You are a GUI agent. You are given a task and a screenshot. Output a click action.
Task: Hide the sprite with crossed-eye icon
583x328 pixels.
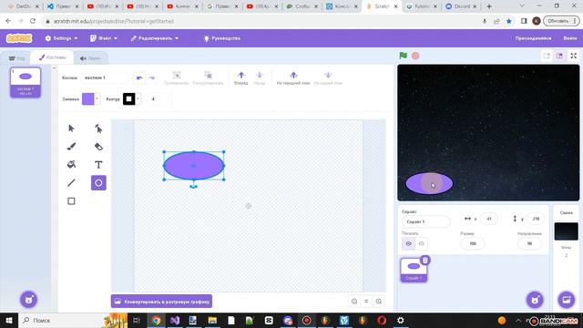[421, 243]
